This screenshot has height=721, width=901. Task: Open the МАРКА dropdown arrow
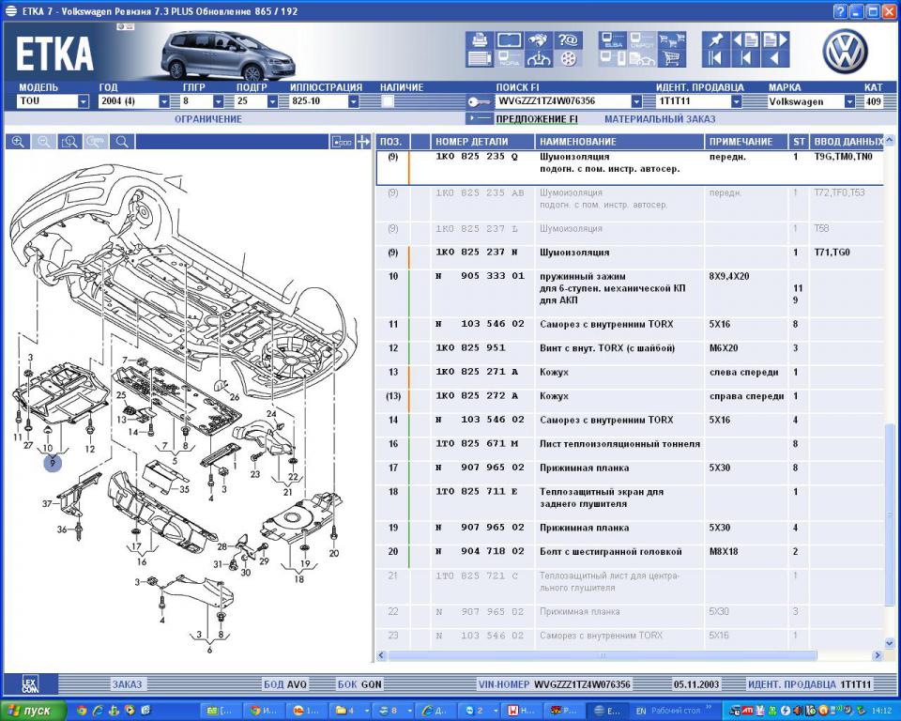pos(850,101)
